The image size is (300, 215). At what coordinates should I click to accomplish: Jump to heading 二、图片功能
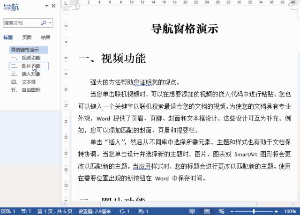pos(29,66)
